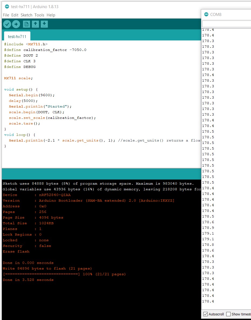Open the Sketch menu
Screen dimensions: 251x320
pyautogui.click(x=26, y=15)
